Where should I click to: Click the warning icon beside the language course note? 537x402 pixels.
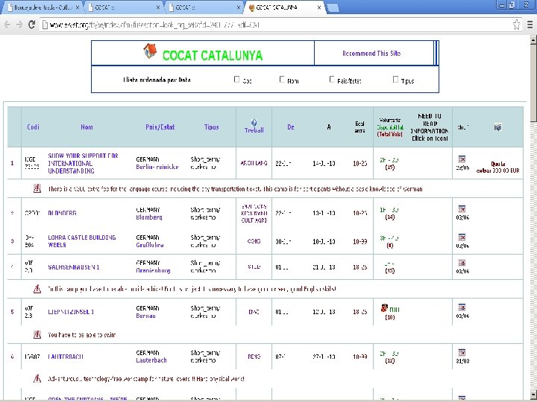point(37,188)
